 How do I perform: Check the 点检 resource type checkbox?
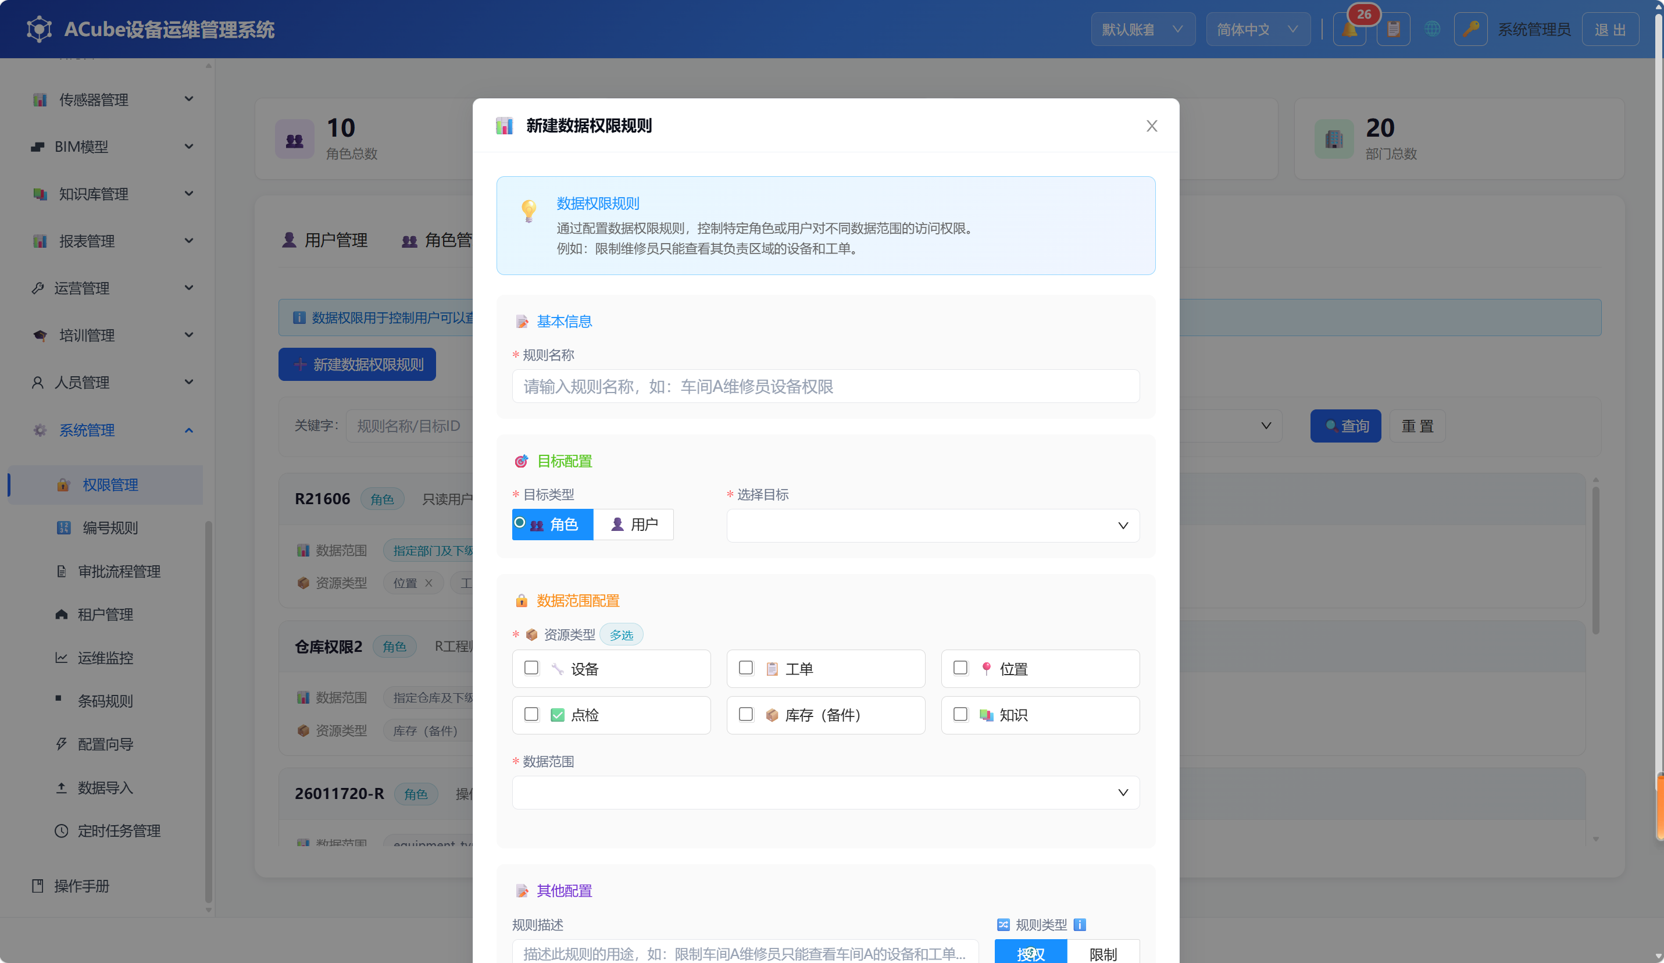531,714
